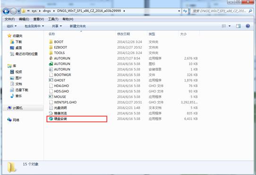Open 桌面 in the navigation pane
The image size is (256, 175).
coord(16,48)
